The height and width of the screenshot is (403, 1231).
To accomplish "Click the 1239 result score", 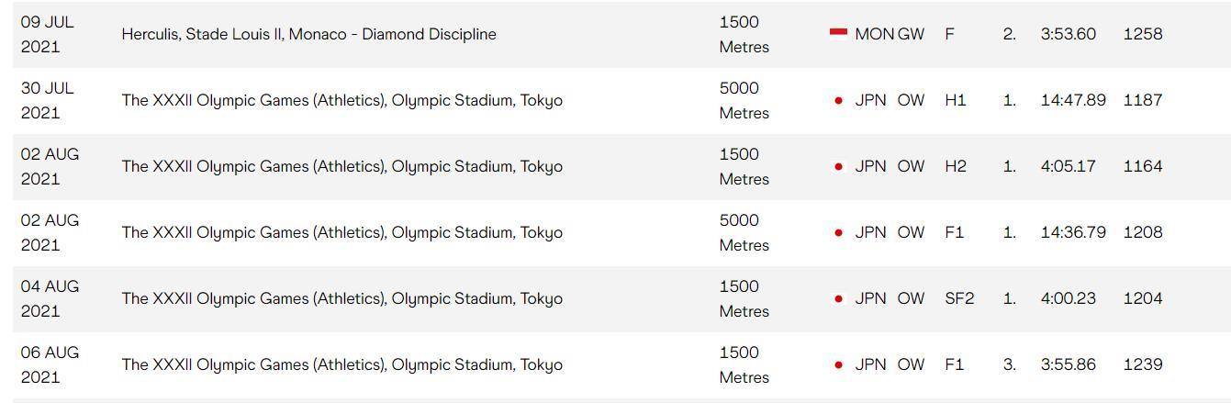I will tap(1142, 364).
